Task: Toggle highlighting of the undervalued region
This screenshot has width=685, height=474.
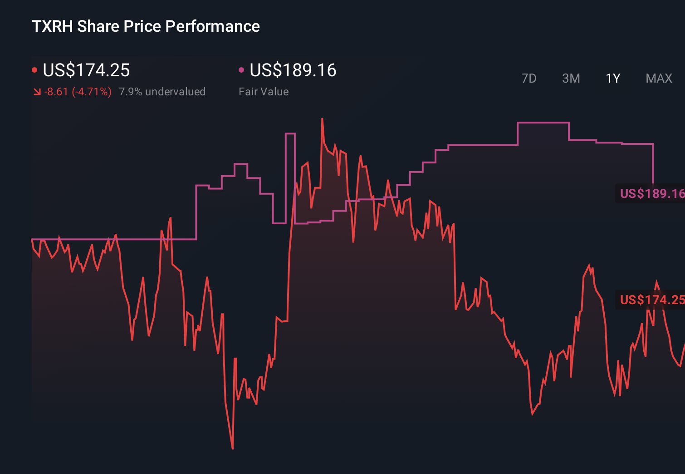Action: (162, 92)
